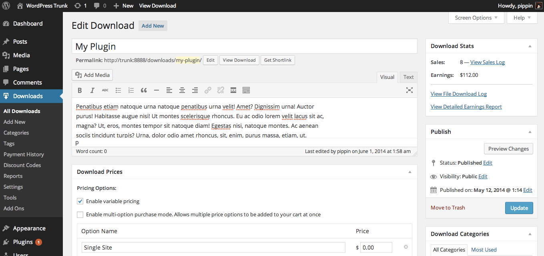
Task: Open the Posts menu
Action: pyautogui.click(x=31, y=42)
